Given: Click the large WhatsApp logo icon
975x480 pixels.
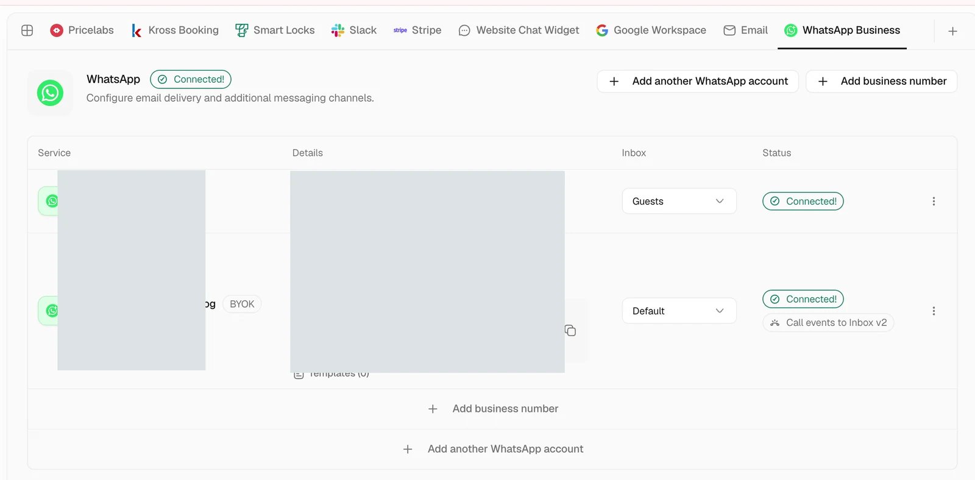Looking at the screenshot, I should point(50,93).
